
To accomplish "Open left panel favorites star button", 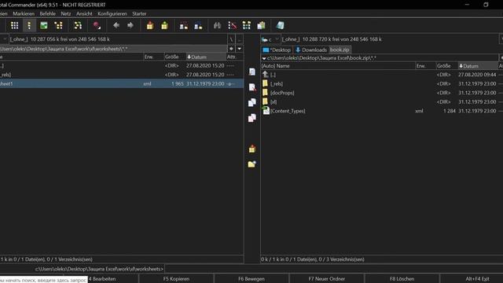I will (x=231, y=49).
